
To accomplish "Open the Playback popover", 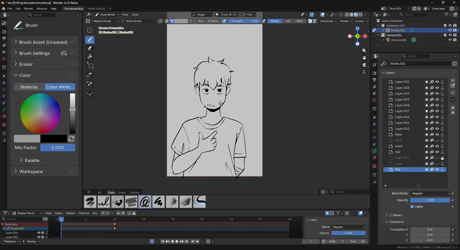I will tap(12, 242).
